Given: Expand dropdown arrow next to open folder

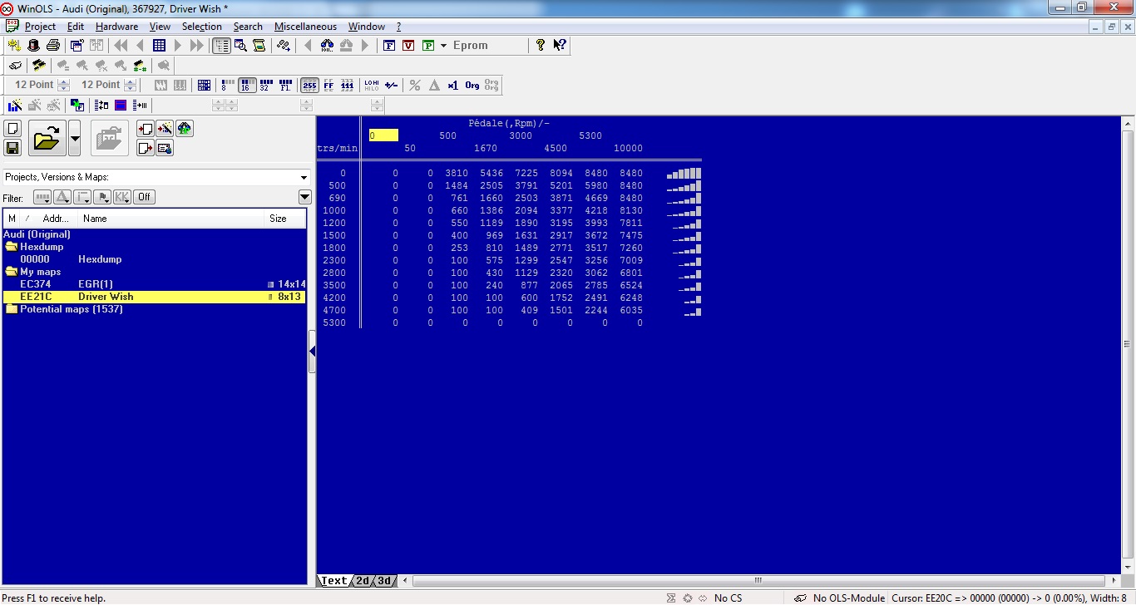Looking at the screenshot, I should coord(75,138).
